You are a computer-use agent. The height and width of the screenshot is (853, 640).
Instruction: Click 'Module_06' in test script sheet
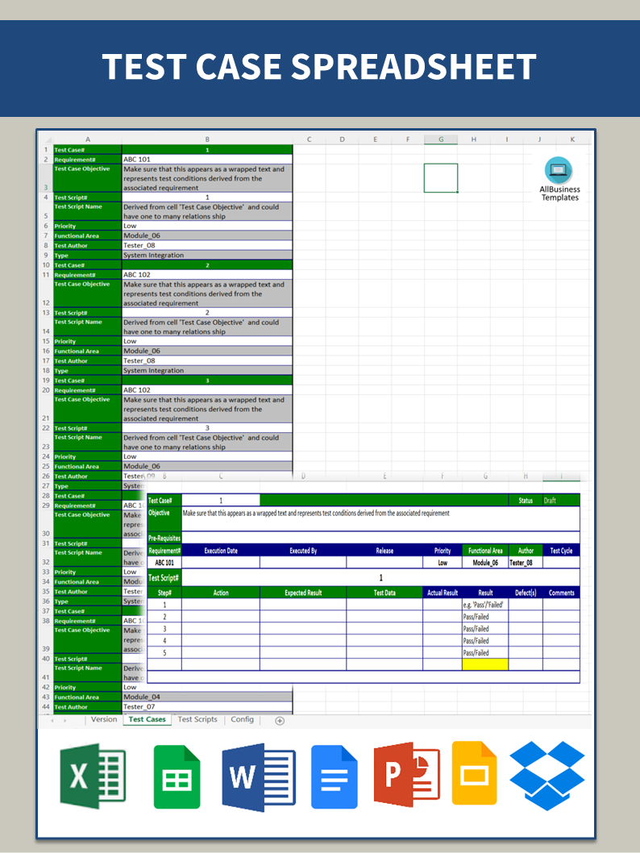pos(485,563)
